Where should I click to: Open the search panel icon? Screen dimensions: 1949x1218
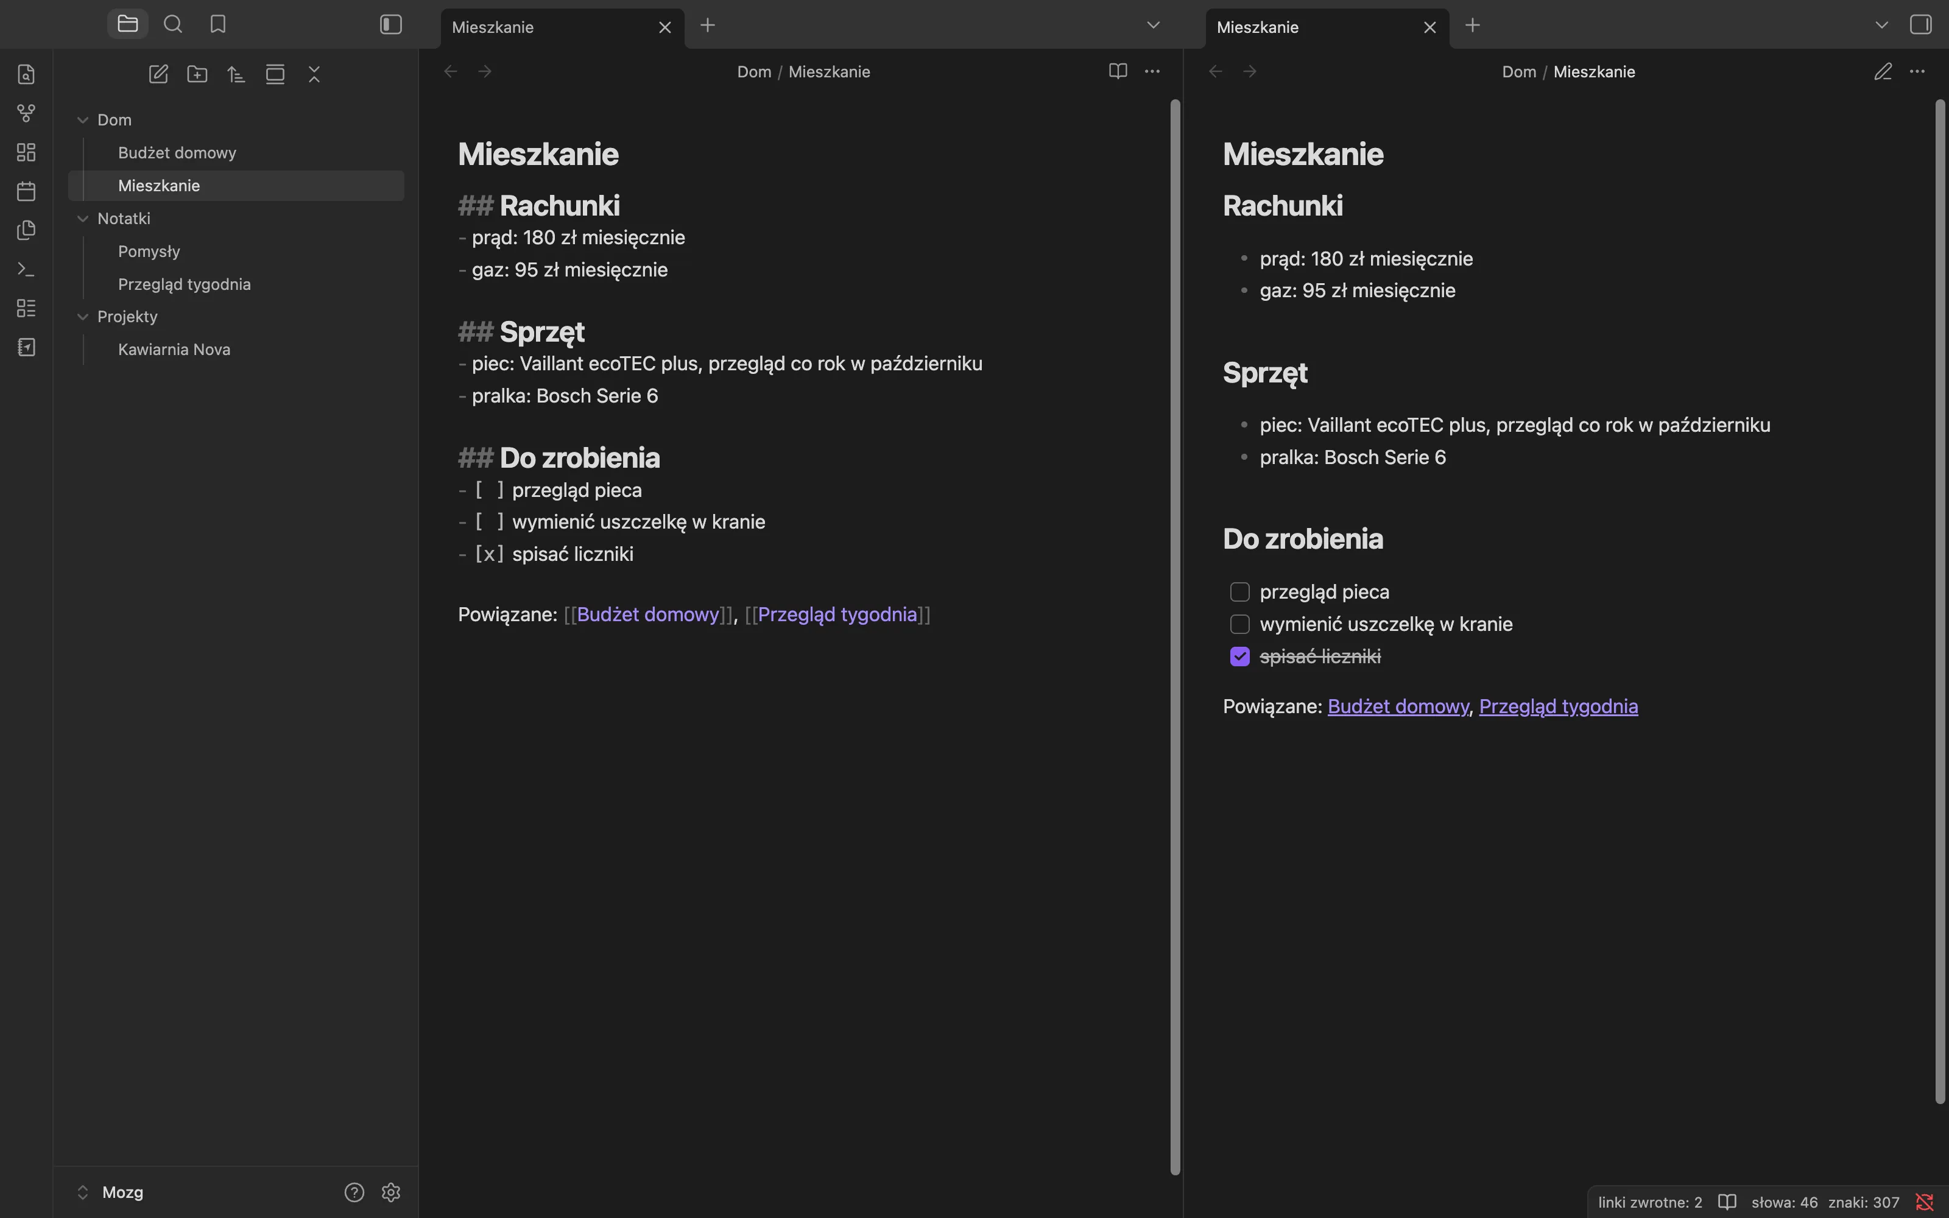[x=172, y=24]
